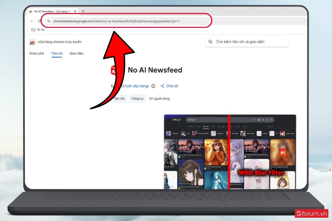This screenshot has width=332, height=221.
Task: View site information icon in address bar
Action: coord(49,21)
